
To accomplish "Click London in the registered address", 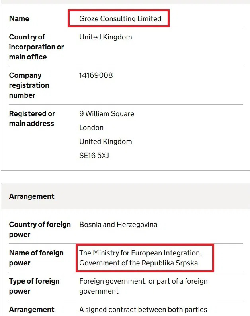I will [x=91, y=128].
